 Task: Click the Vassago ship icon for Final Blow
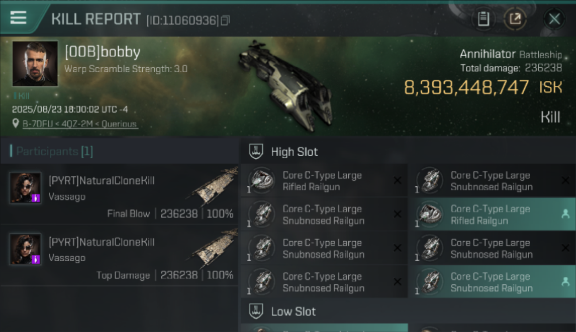click(215, 187)
